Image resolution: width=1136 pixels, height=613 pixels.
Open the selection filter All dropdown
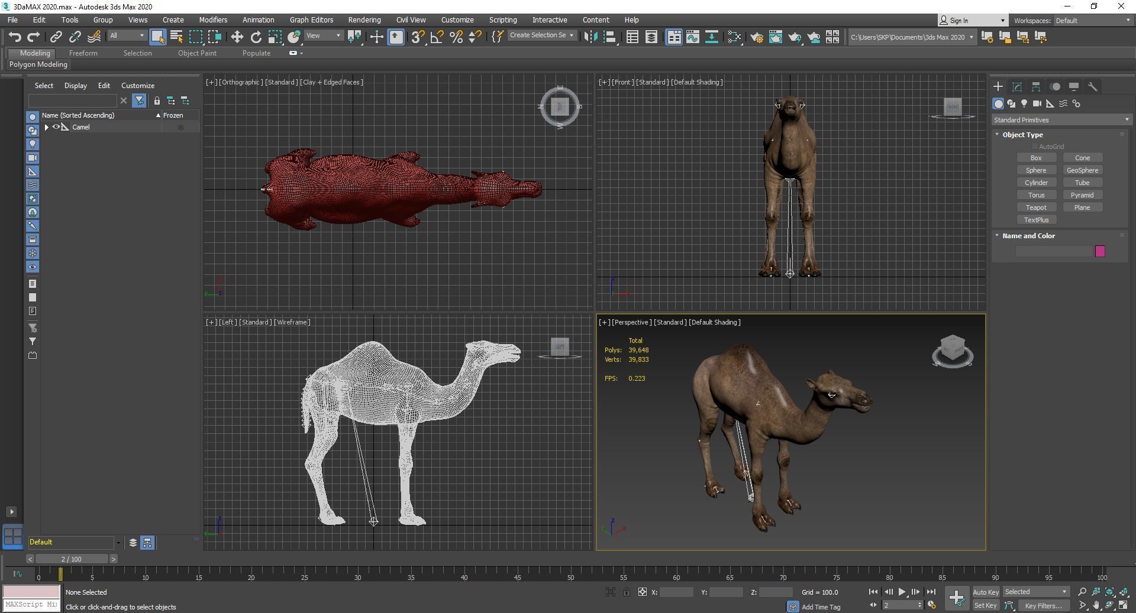(x=127, y=35)
